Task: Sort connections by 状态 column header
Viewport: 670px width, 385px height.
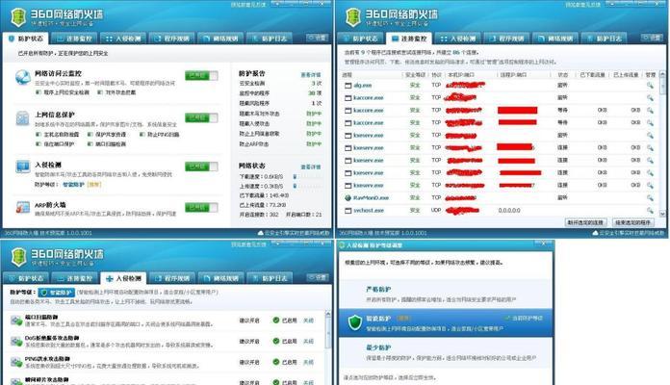Action: click(x=562, y=75)
